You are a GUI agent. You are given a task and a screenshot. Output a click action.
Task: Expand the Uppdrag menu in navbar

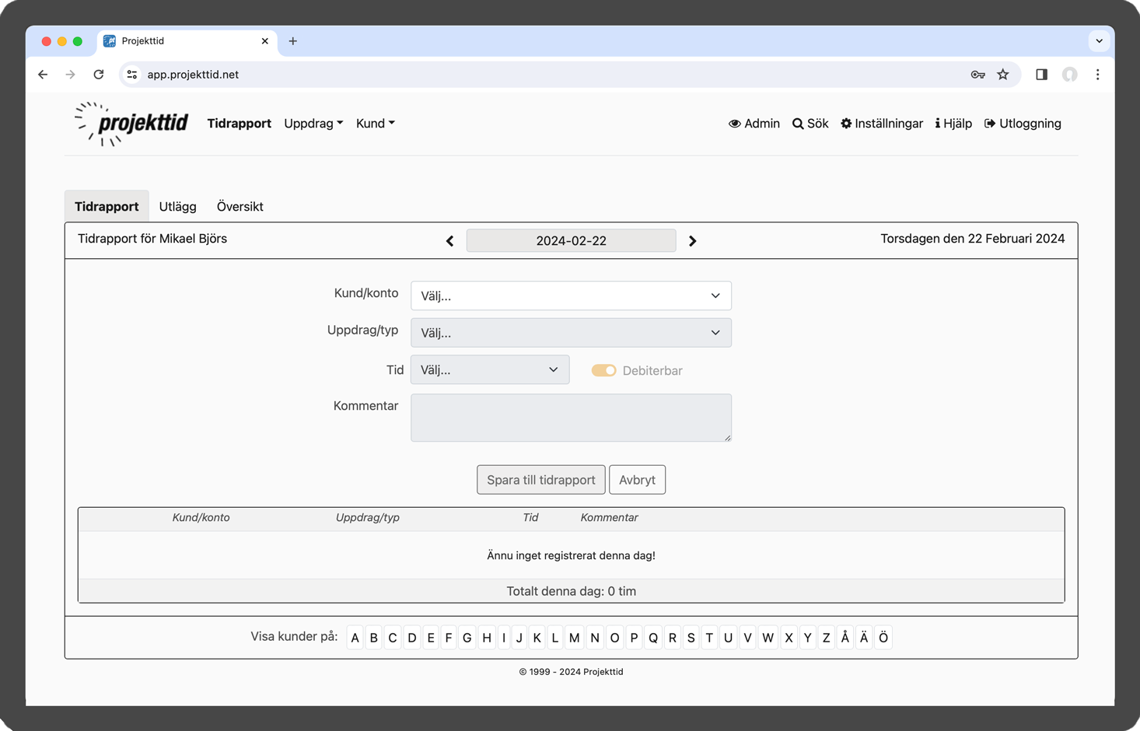click(313, 124)
